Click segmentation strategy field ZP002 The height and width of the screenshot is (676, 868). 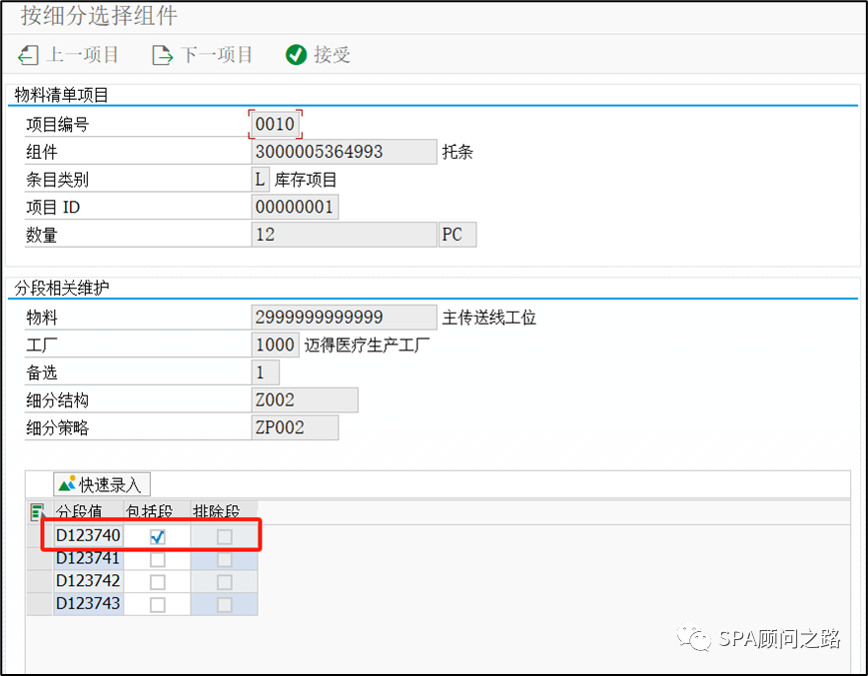click(x=295, y=427)
